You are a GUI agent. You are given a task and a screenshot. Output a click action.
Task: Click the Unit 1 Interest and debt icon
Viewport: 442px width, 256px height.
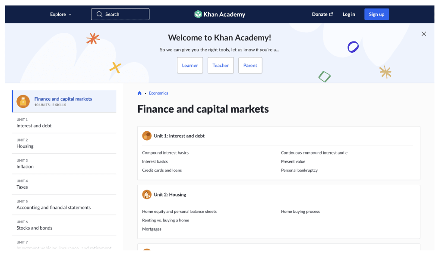147,136
